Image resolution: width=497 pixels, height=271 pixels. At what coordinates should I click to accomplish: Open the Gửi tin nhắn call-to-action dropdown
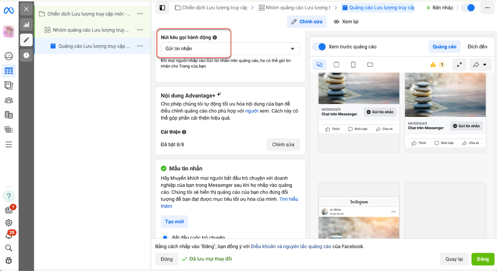pyautogui.click(x=230, y=49)
